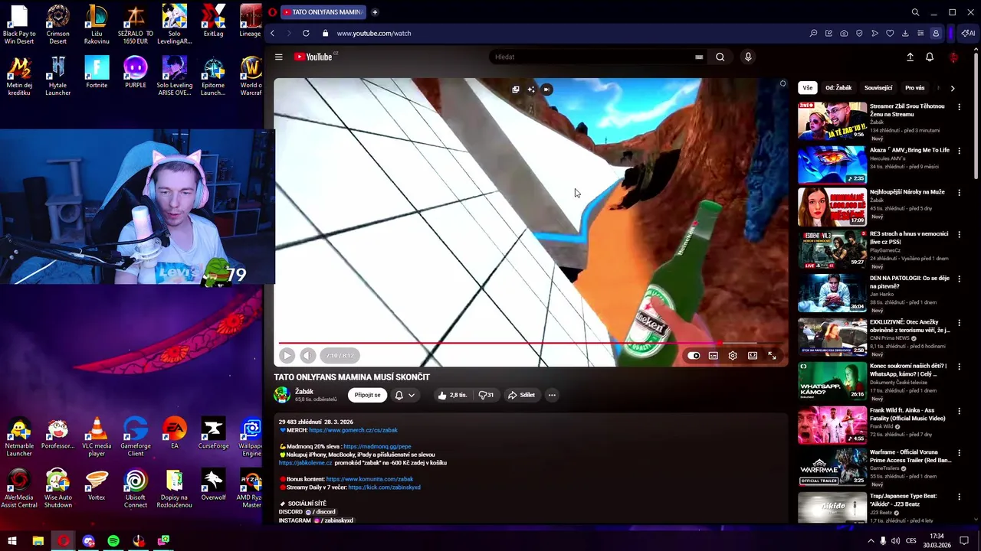Screen dimensions: 981x551
Task: Open Spotify from the taskbar
Action: coord(113,541)
